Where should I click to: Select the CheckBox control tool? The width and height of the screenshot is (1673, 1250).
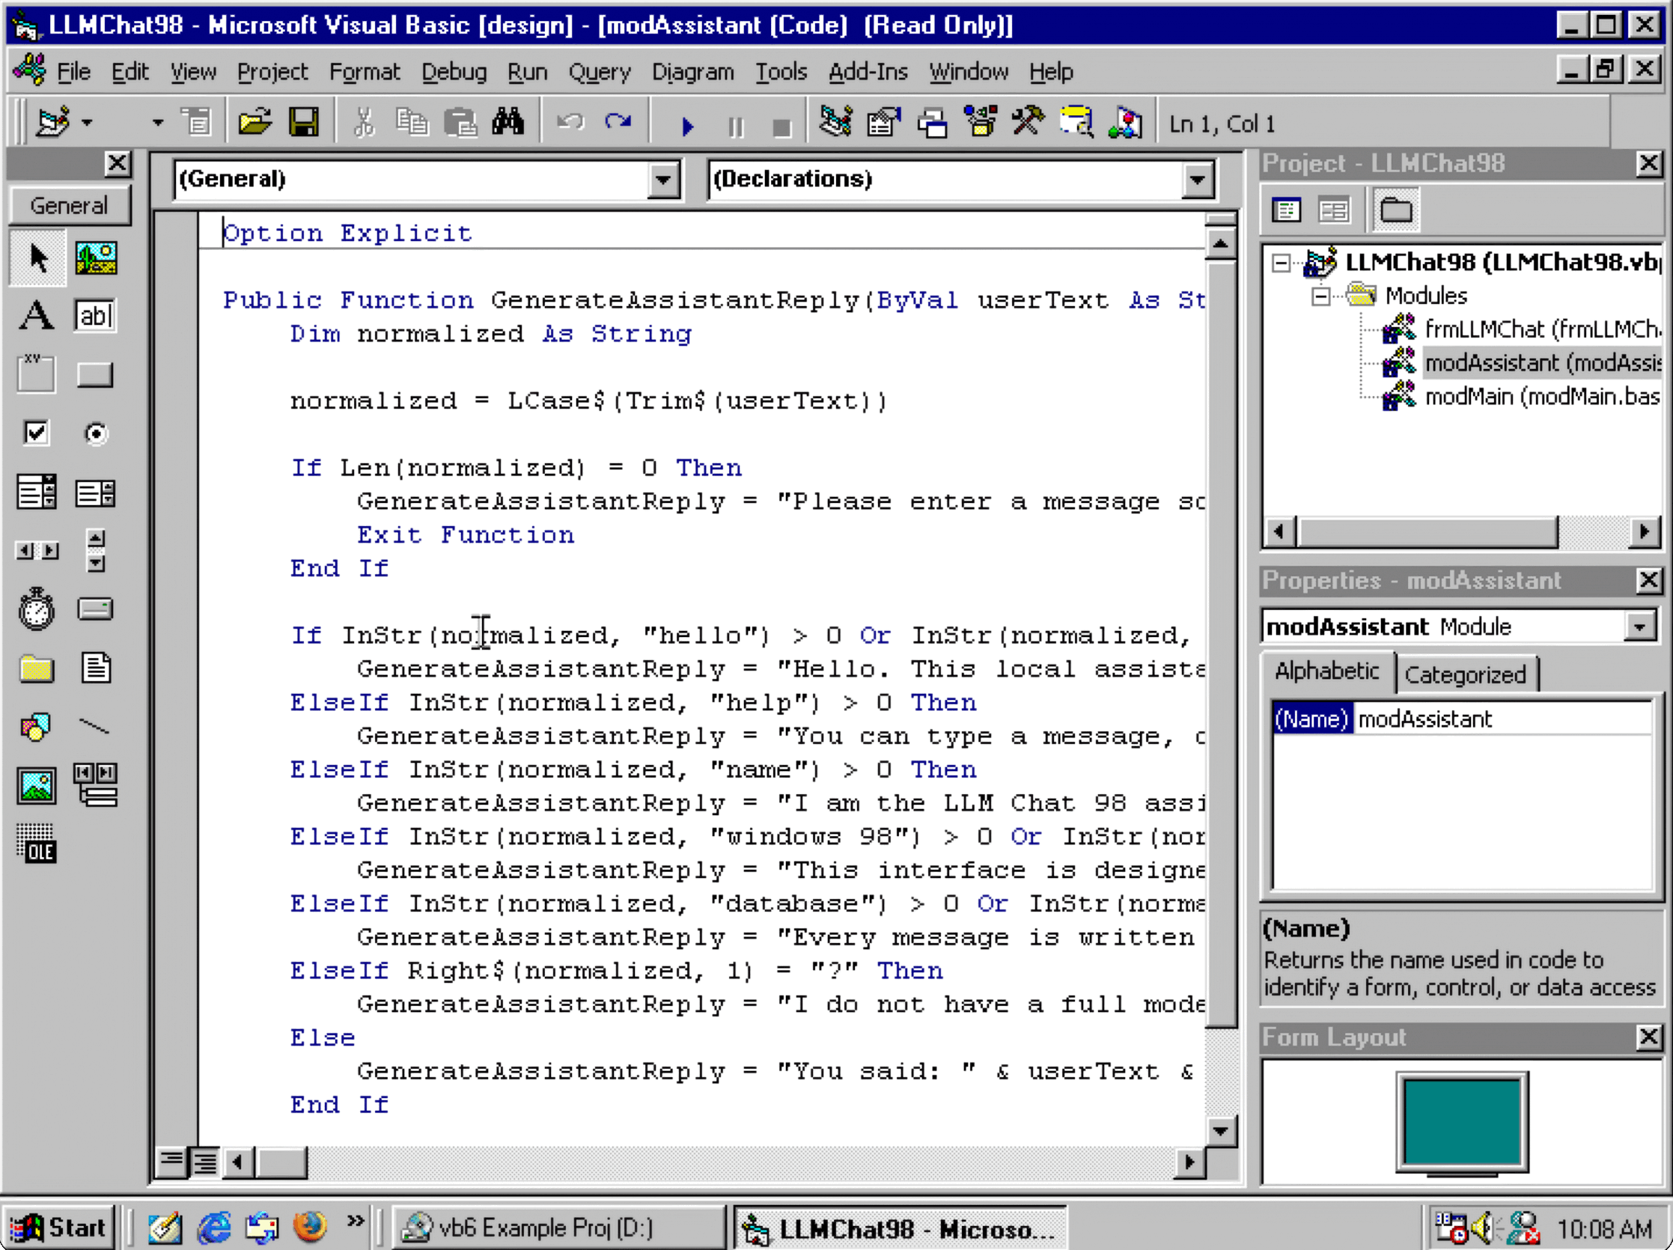[x=34, y=433]
